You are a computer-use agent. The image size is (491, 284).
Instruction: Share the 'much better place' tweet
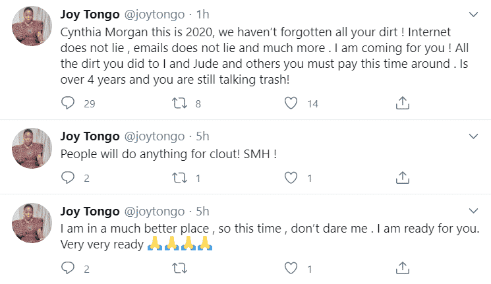click(x=404, y=268)
